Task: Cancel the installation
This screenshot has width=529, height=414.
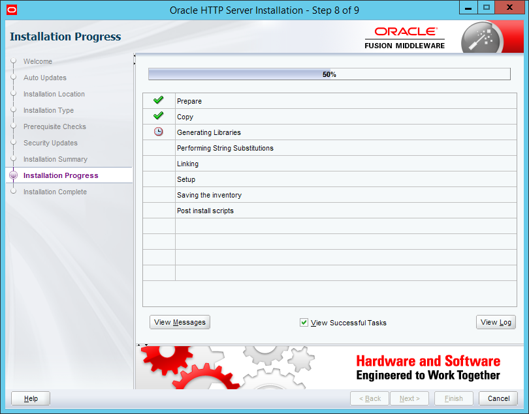Action: [x=498, y=398]
